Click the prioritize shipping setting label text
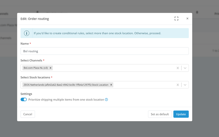The height and width of the screenshot is (137, 219). pos(66,100)
